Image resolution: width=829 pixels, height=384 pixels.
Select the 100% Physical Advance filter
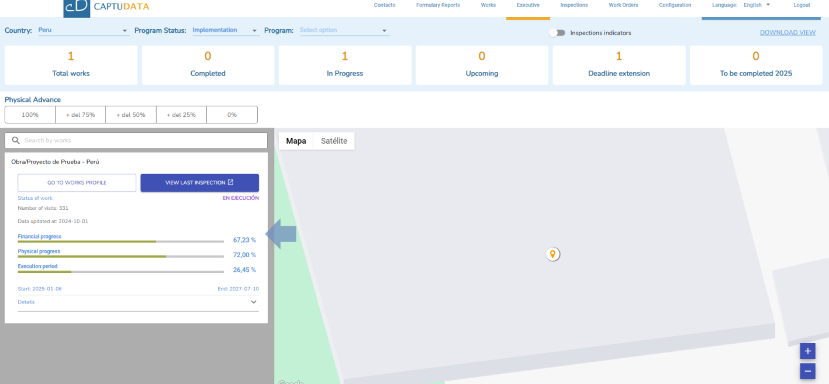[30, 115]
